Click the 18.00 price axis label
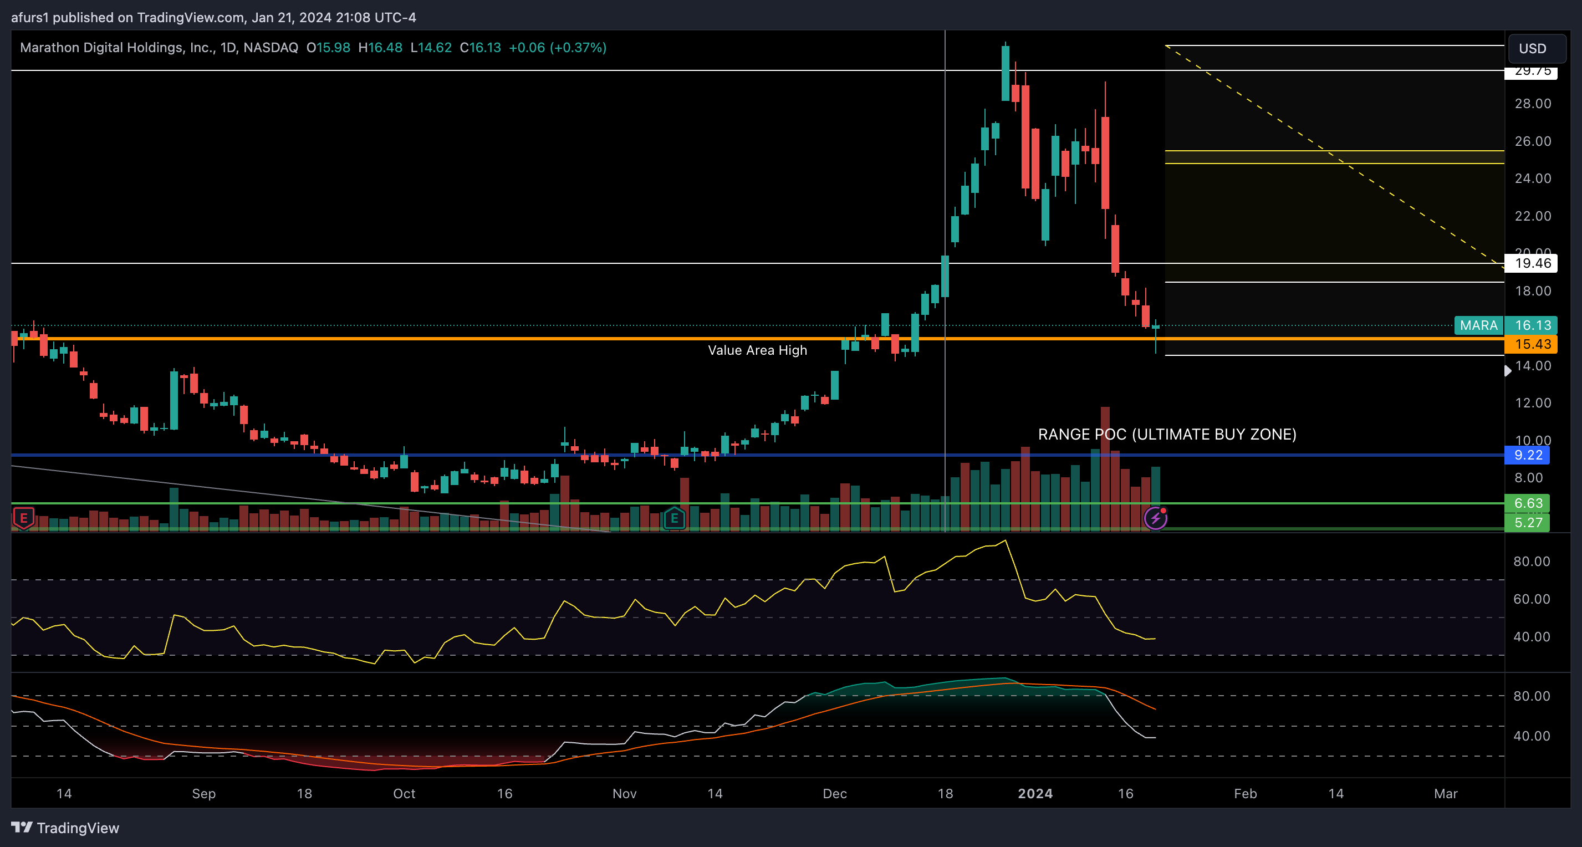The height and width of the screenshot is (847, 1582). 1533,290
